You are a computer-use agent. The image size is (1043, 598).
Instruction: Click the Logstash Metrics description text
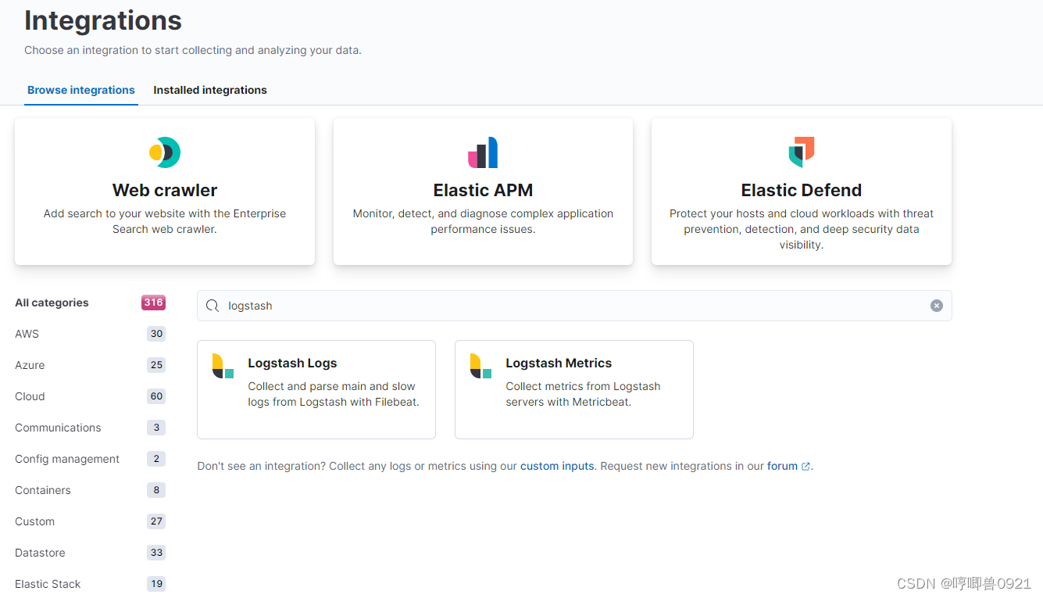(x=583, y=394)
